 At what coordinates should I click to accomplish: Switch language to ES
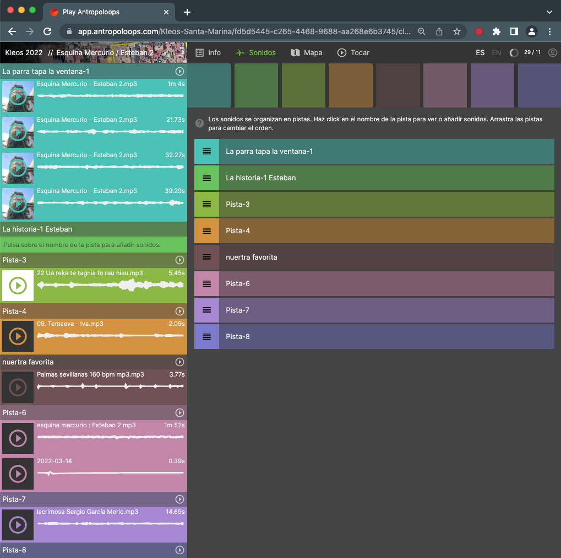click(x=480, y=53)
